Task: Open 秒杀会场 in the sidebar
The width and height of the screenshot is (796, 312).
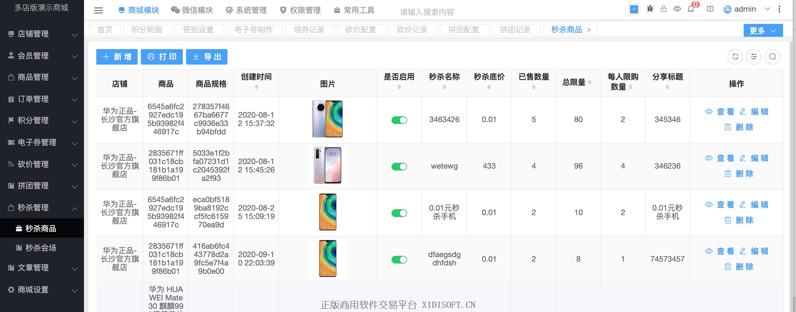Action: [x=42, y=248]
